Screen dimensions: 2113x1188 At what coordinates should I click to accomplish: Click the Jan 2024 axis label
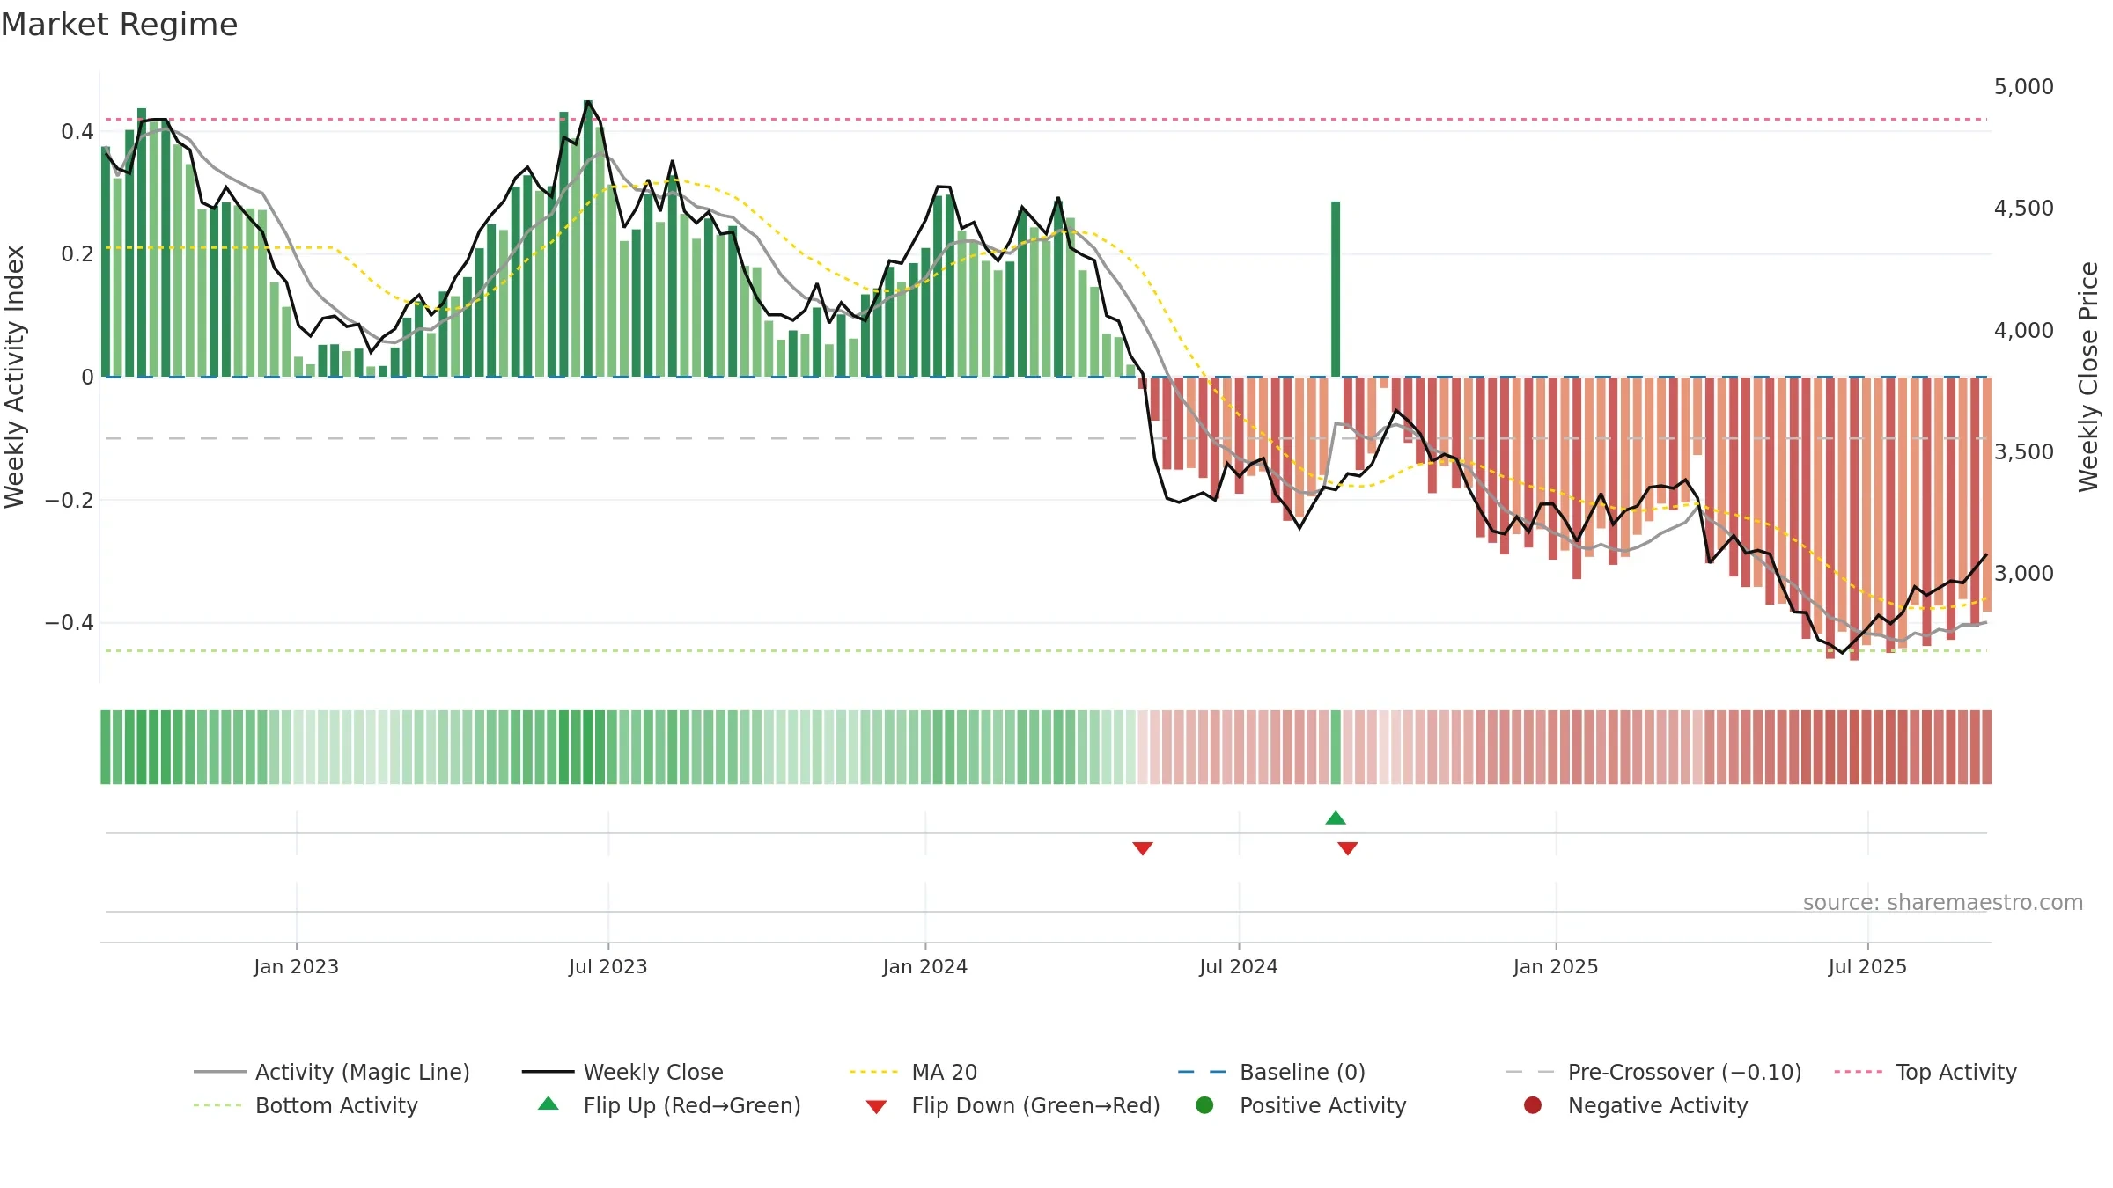(925, 966)
